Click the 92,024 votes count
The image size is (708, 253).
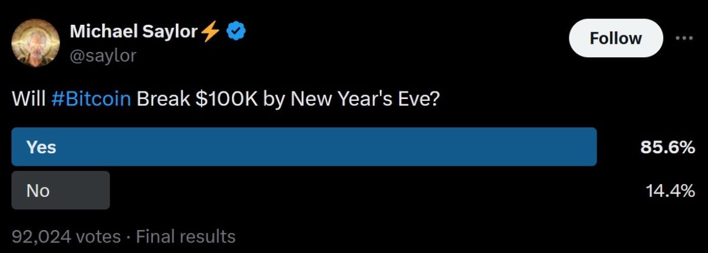[66, 237]
